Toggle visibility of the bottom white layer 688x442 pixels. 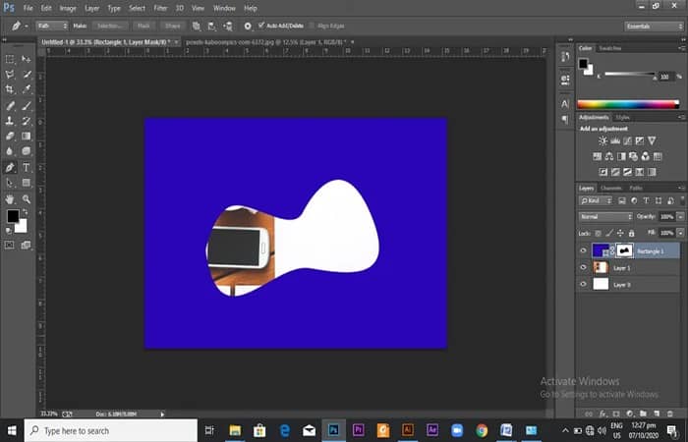tap(583, 284)
